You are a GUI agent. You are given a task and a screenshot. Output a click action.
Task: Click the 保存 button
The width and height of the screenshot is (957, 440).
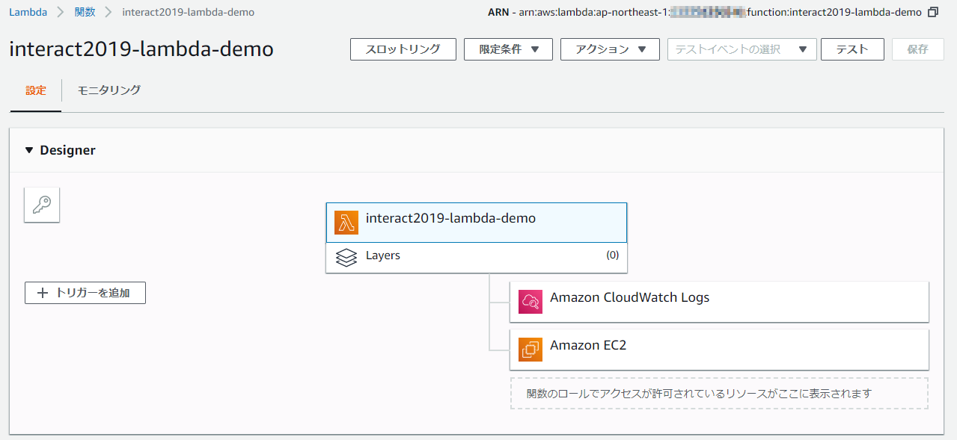coord(917,49)
